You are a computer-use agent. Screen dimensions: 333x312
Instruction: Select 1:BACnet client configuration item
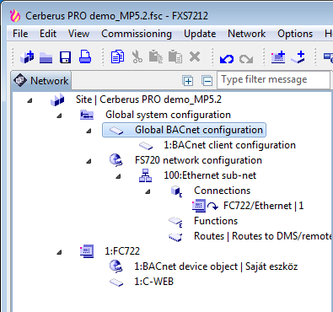click(x=229, y=145)
